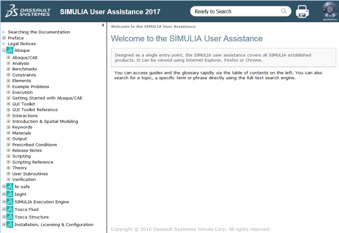The image size is (339, 233).
Task: Expand the Execution node
Action: [x=8, y=92]
